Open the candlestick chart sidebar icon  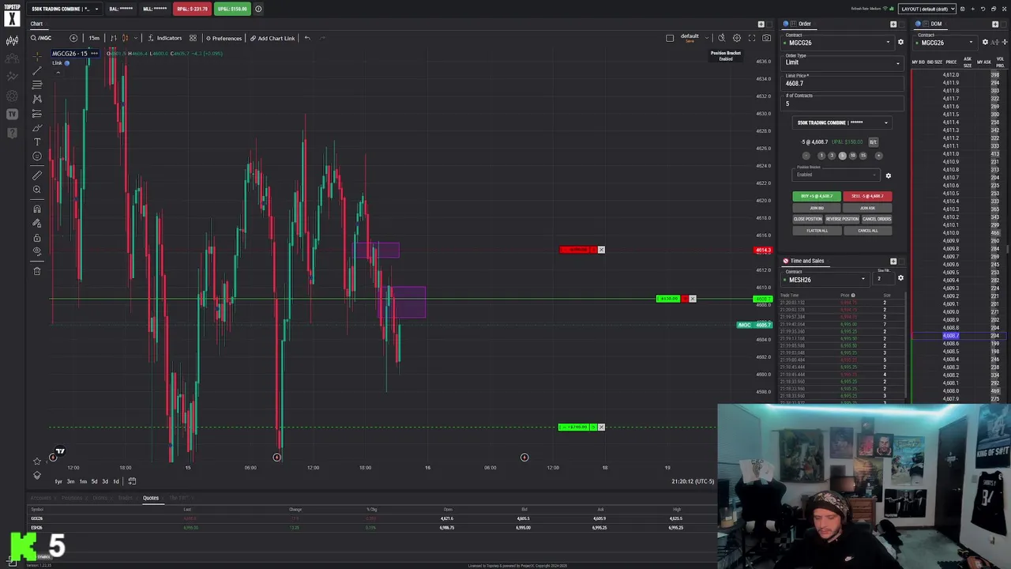coord(12,40)
